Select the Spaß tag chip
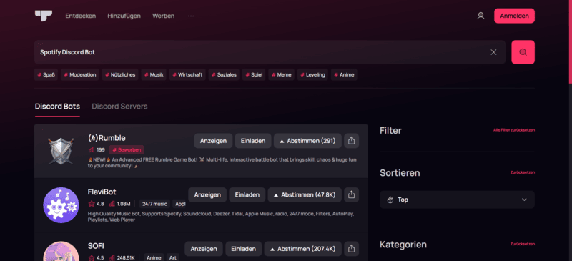572x261 pixels. (x=46, y=75)
